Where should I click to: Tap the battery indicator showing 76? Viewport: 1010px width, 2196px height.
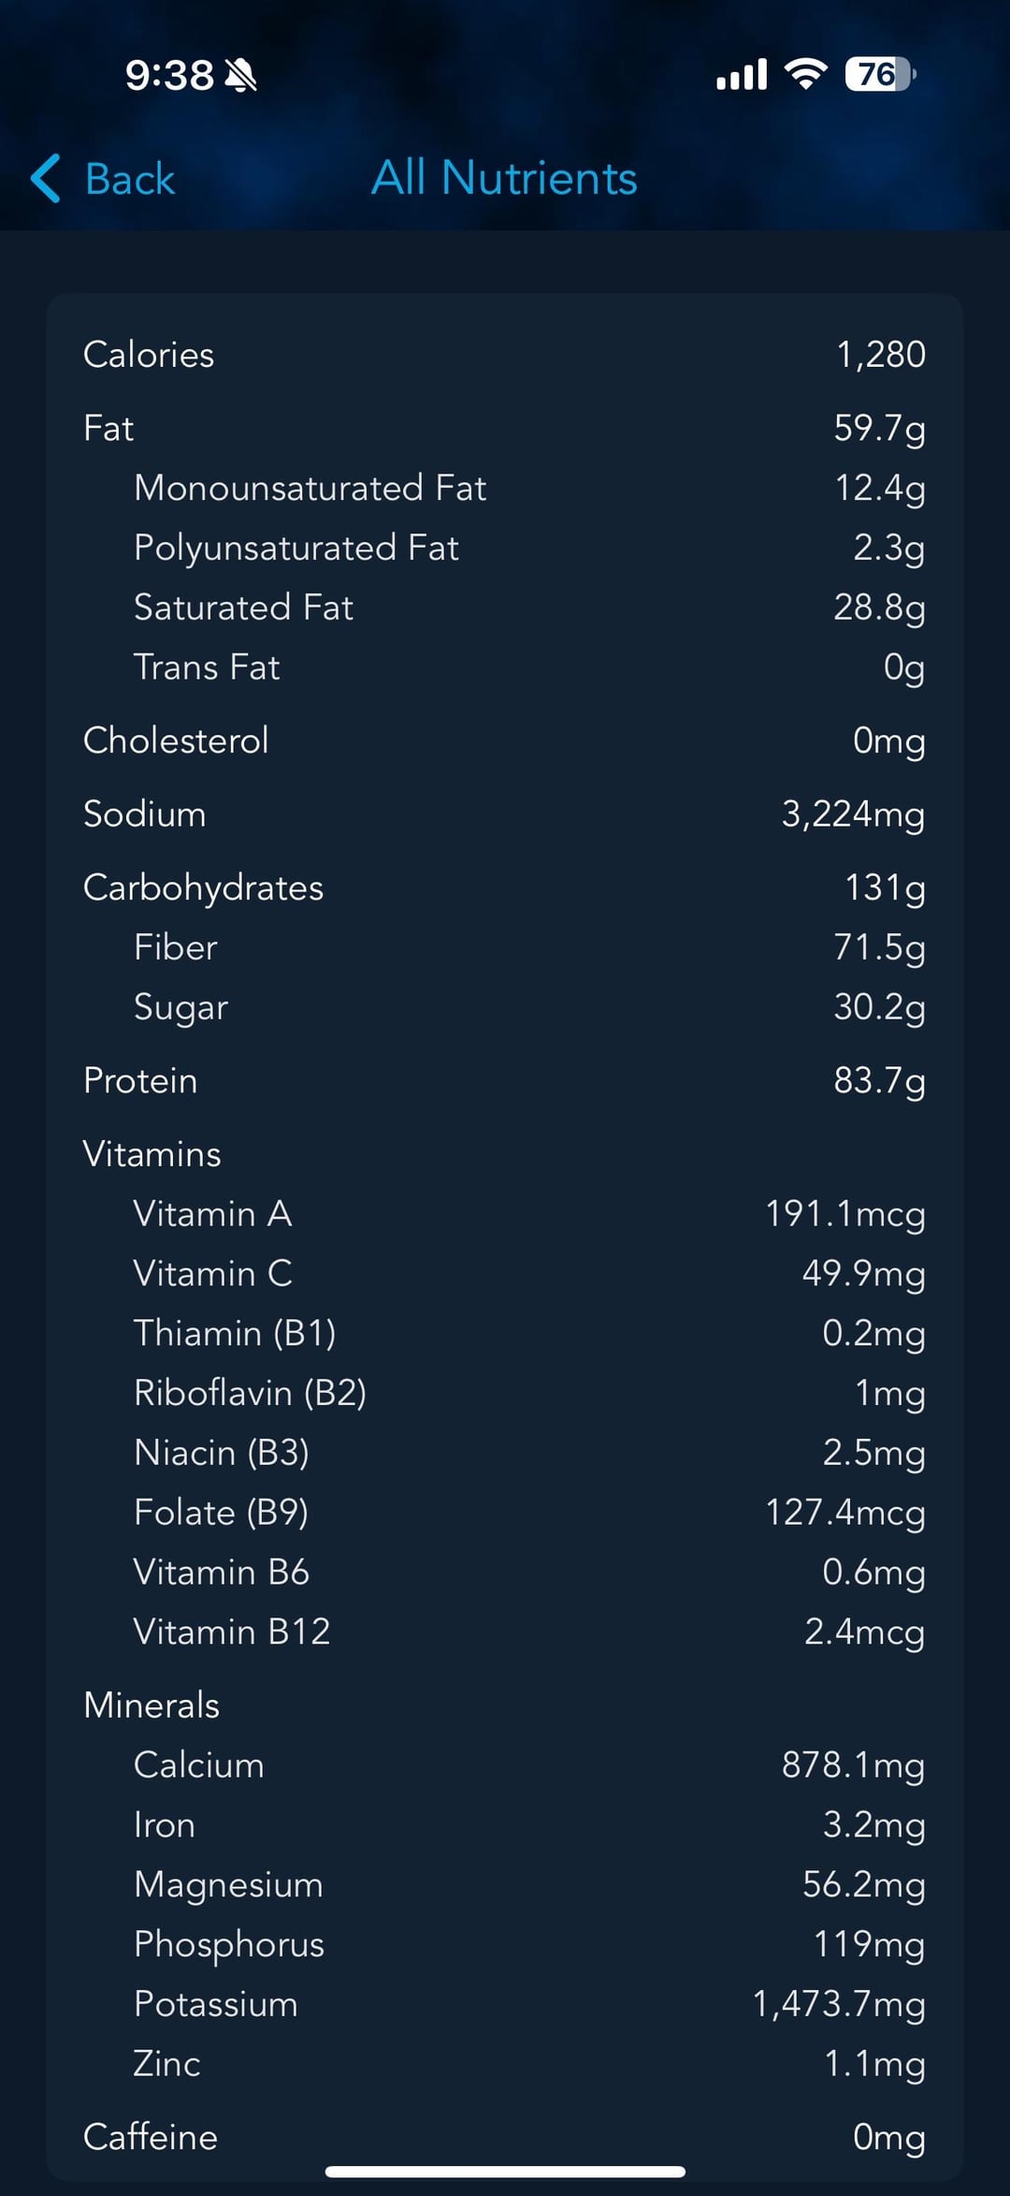(880, 74)
